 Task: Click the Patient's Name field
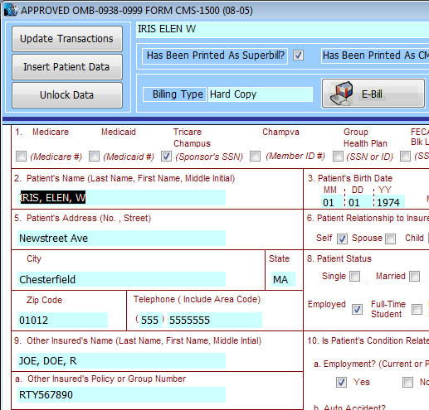(121, 198)
